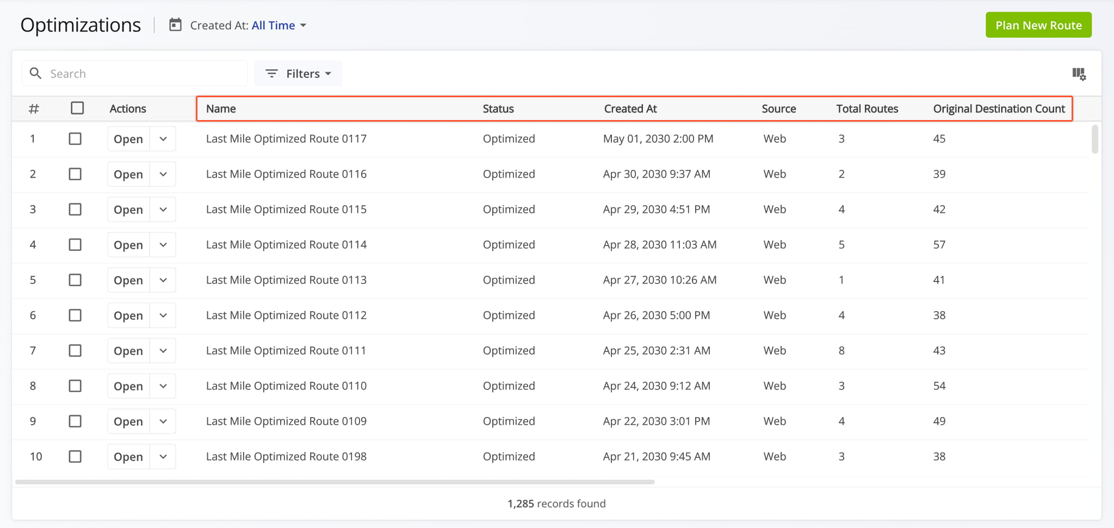Click destination count 57
This screenshot has height=528, width=1114.
[x=939, y=244]
